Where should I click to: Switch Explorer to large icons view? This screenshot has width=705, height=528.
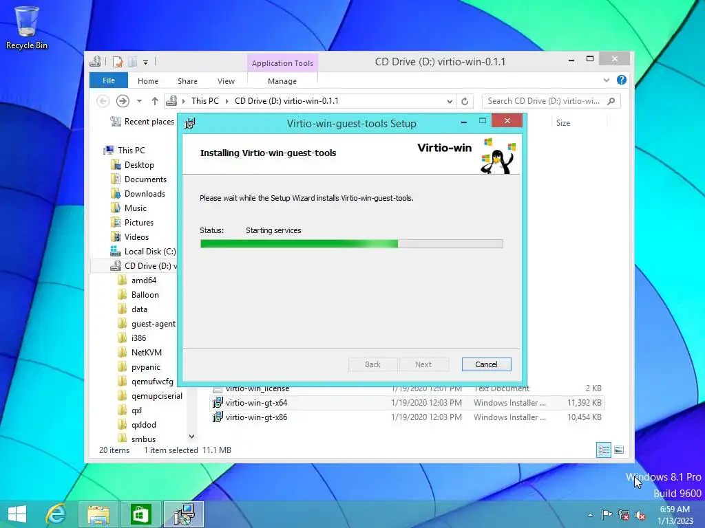click(619, 450)
